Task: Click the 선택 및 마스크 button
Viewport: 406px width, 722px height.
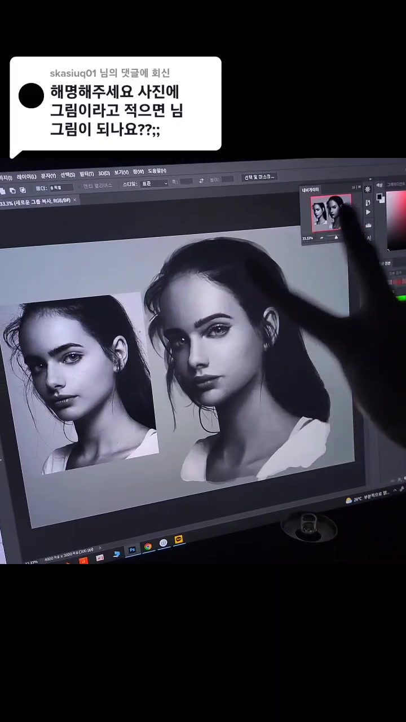Action: (x=259, y=177)
